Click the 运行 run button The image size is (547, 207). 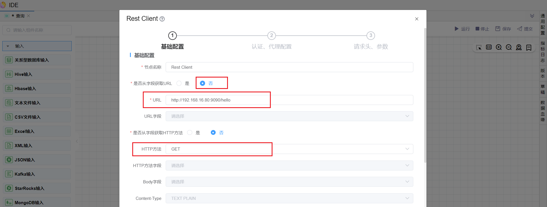pyautogui.click(x=462, y=29)
